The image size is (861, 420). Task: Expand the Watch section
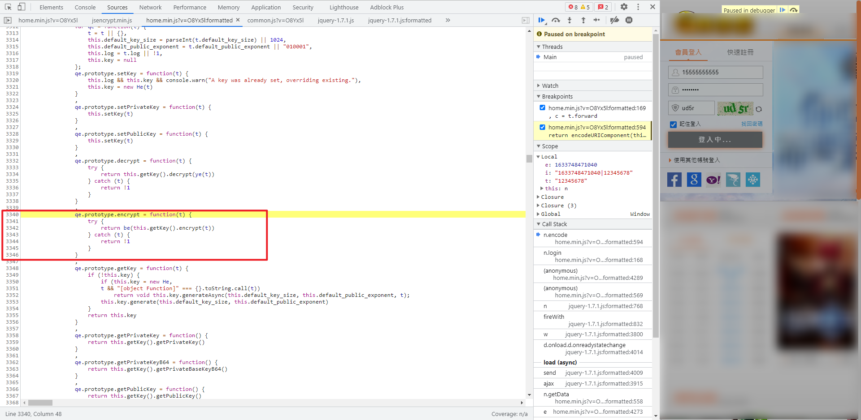[550, 86]
